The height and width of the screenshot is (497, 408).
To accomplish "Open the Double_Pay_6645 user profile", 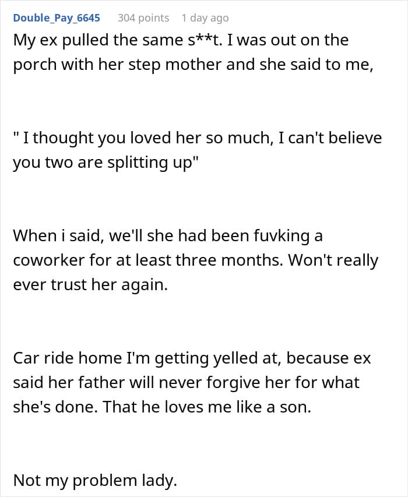I will click(x=57, y=18).
